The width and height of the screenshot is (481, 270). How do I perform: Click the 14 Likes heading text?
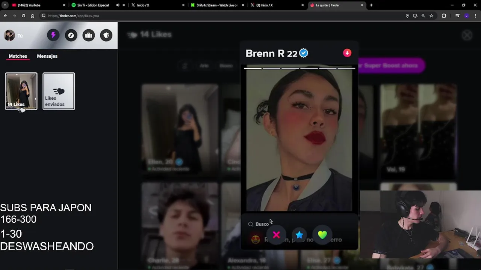pos(156,34)
